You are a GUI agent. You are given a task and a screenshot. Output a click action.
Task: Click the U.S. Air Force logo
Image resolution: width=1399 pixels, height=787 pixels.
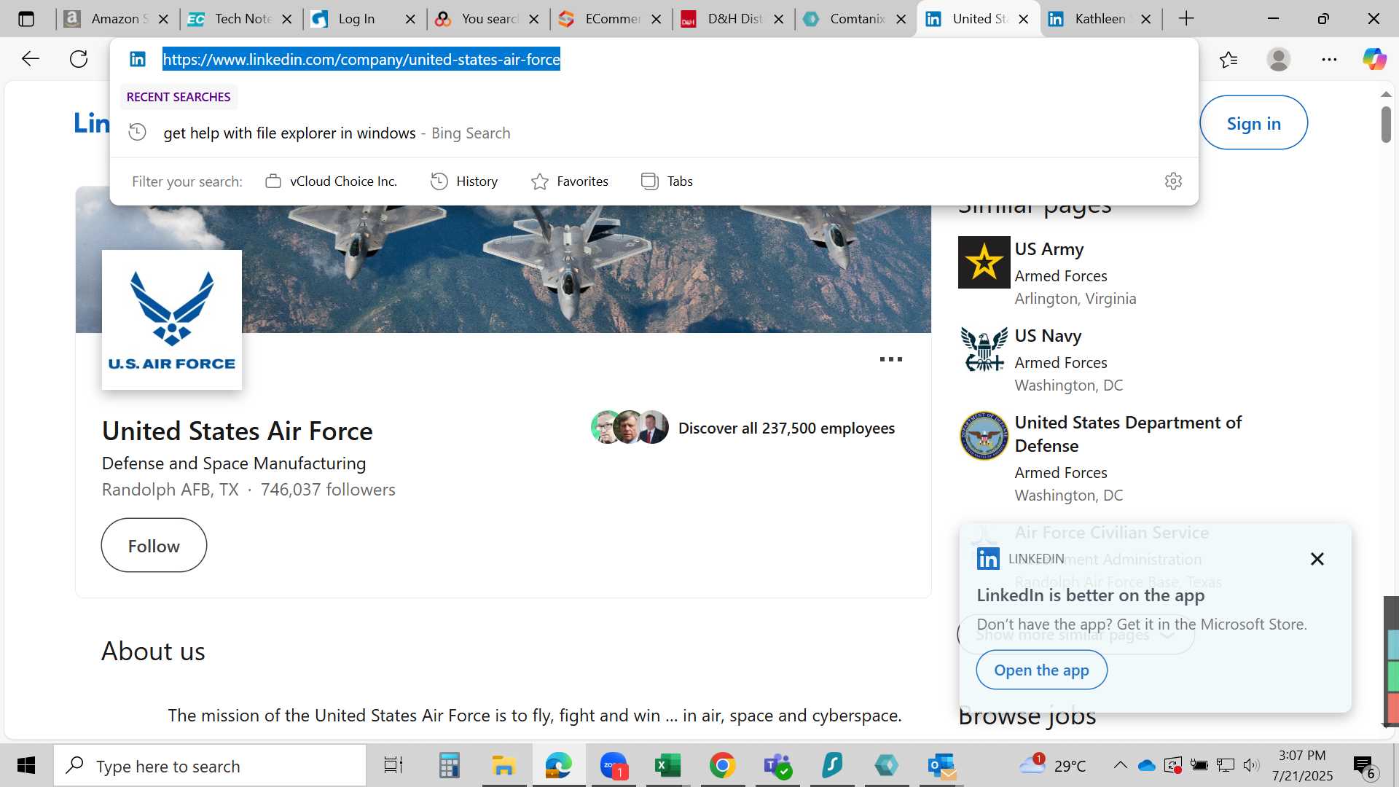[172, 320]
